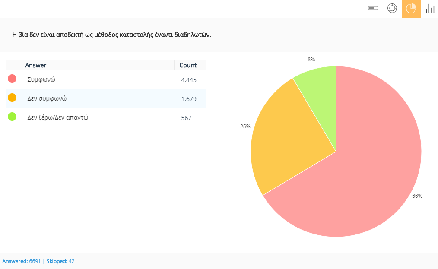Screen dimensions: 438x269
Task: Click the Skipped 421 link
Action: 62,261
